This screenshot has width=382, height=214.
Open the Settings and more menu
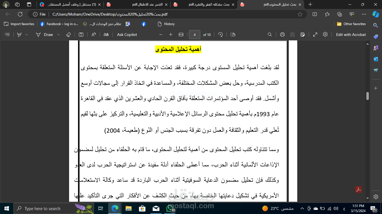(x=364, y=14)
